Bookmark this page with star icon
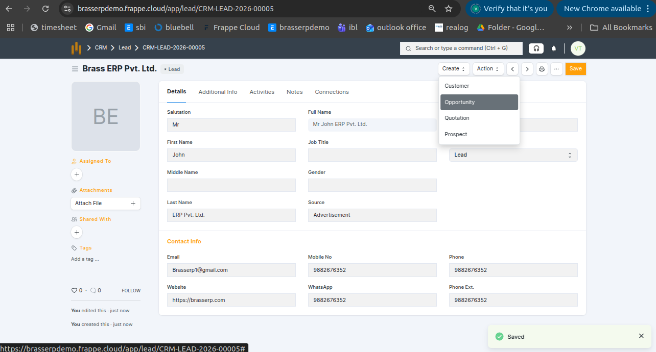 (x=449, y=9)
